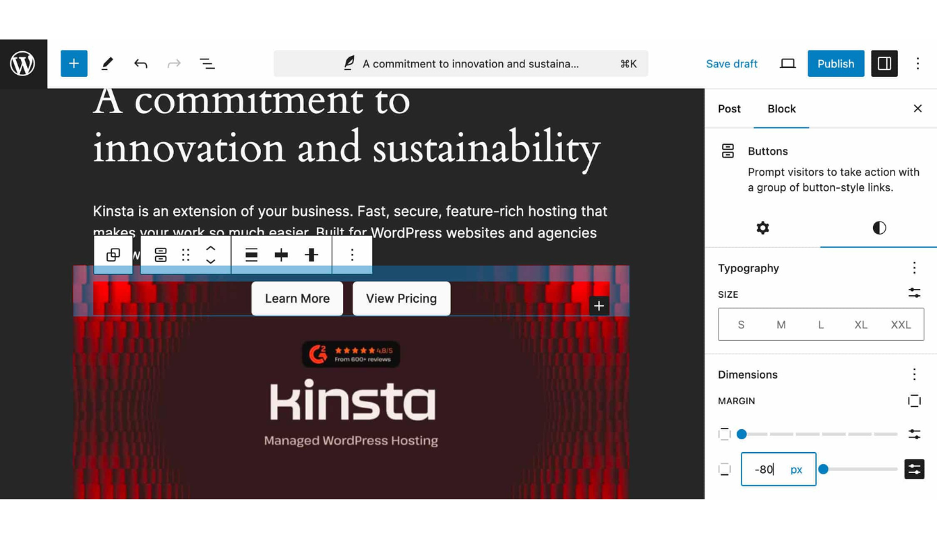
Task: Choose font size M
Action: coord(781,325)
